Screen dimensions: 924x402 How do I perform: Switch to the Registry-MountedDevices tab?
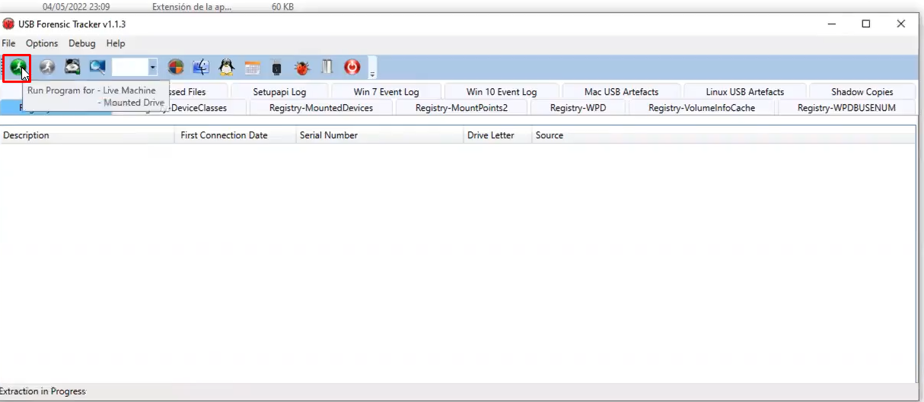(321, 108)
